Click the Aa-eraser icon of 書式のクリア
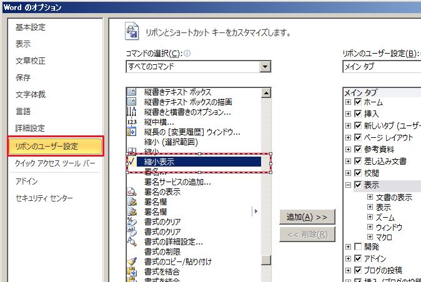This screenshot has height=282, width=421. pos(132,231)
